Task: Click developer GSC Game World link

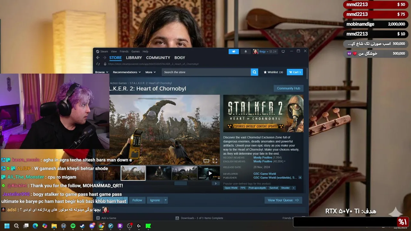Action: pos(265,174)
